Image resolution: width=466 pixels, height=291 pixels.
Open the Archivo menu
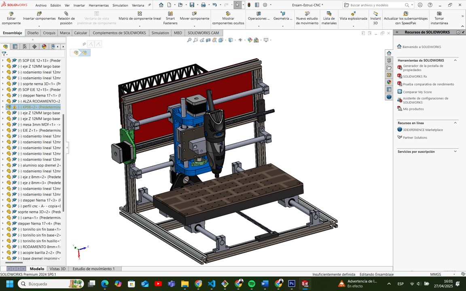pyautogui.click(x=41, y=5)
